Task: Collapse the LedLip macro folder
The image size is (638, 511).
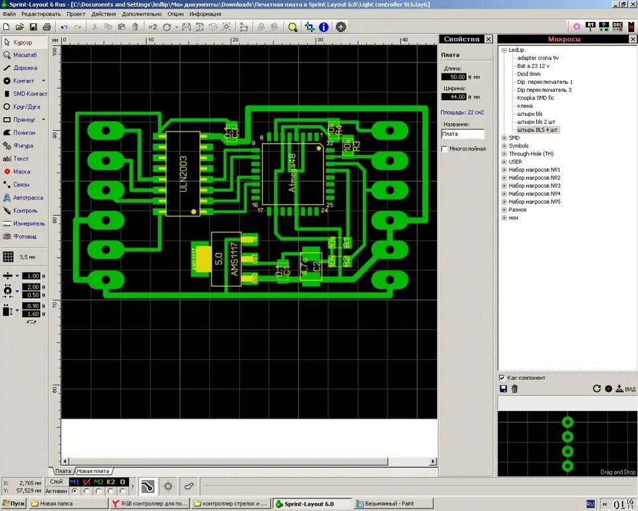Action: (504, 50)
